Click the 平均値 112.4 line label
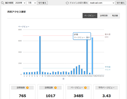 107,68
